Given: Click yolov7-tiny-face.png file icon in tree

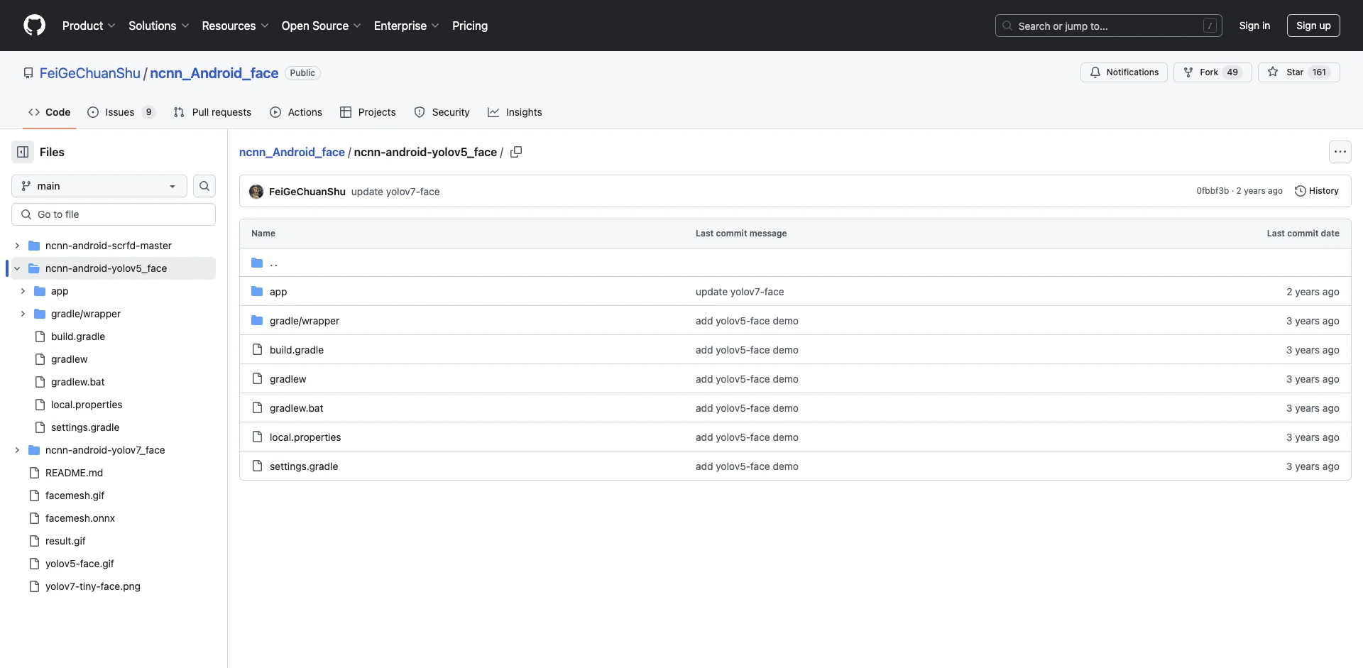Looking at the screenshot, I should pos(34,586).
